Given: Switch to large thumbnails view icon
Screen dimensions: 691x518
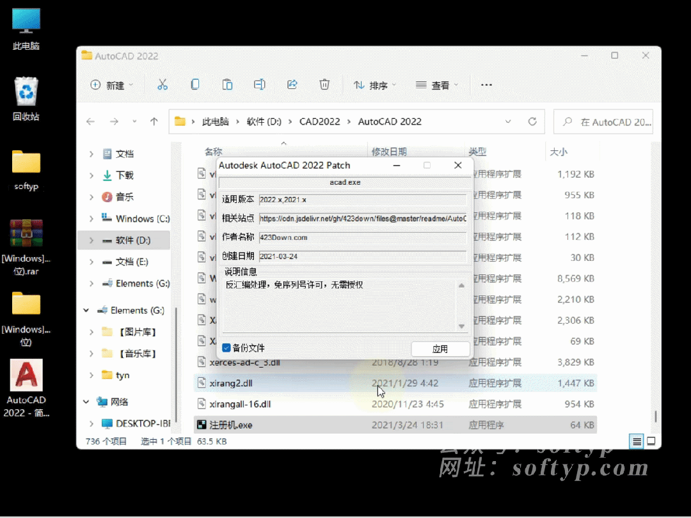Looking at the screenshot, I should point(651,441).
